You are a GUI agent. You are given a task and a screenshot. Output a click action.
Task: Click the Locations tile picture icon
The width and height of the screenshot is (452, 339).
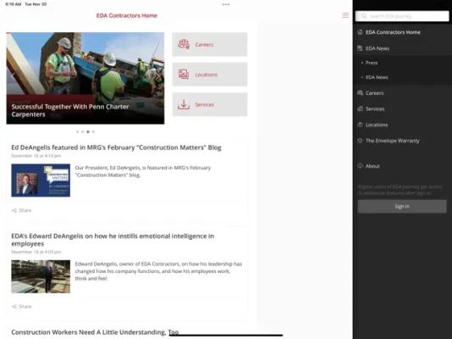point(184,75)
